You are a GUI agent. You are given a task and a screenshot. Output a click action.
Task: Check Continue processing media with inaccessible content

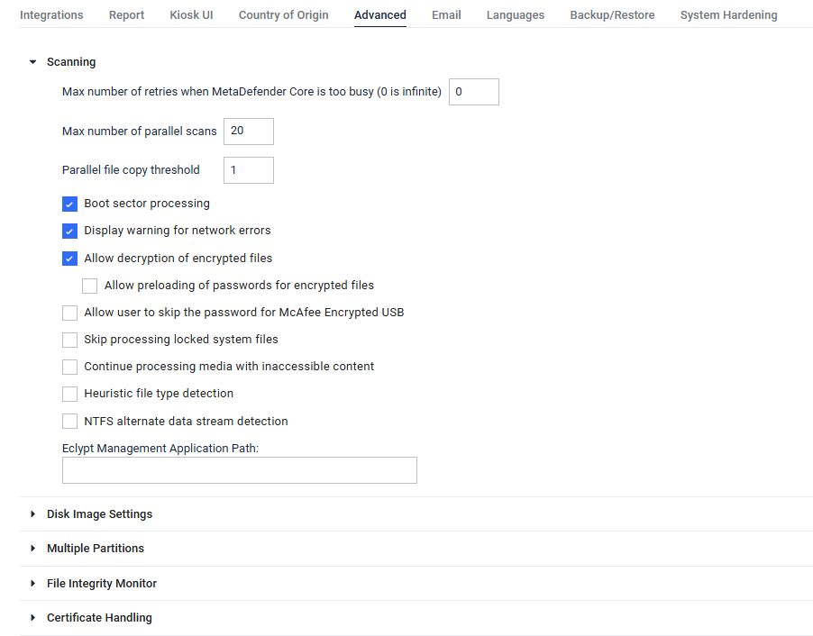pos(69,367)
